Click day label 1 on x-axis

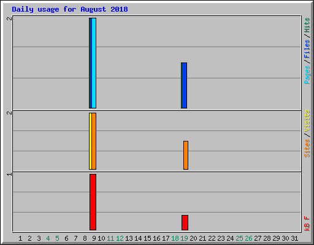point(20,238)
